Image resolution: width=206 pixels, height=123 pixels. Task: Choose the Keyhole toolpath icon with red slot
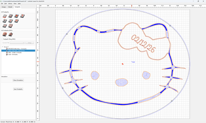tap(11, 21)
